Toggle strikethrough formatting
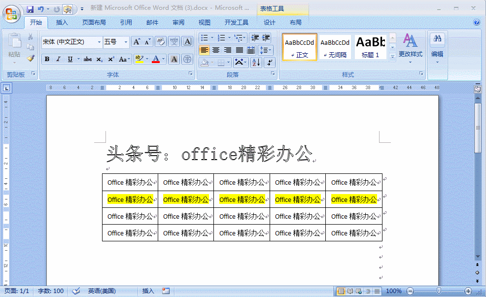The height and width of the screenshot is (297, 486). point(88,59)
